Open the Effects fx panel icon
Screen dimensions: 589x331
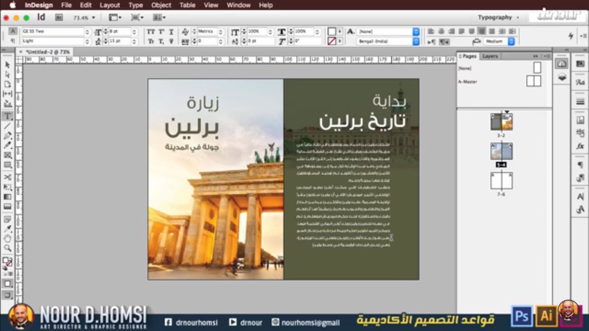580,146
